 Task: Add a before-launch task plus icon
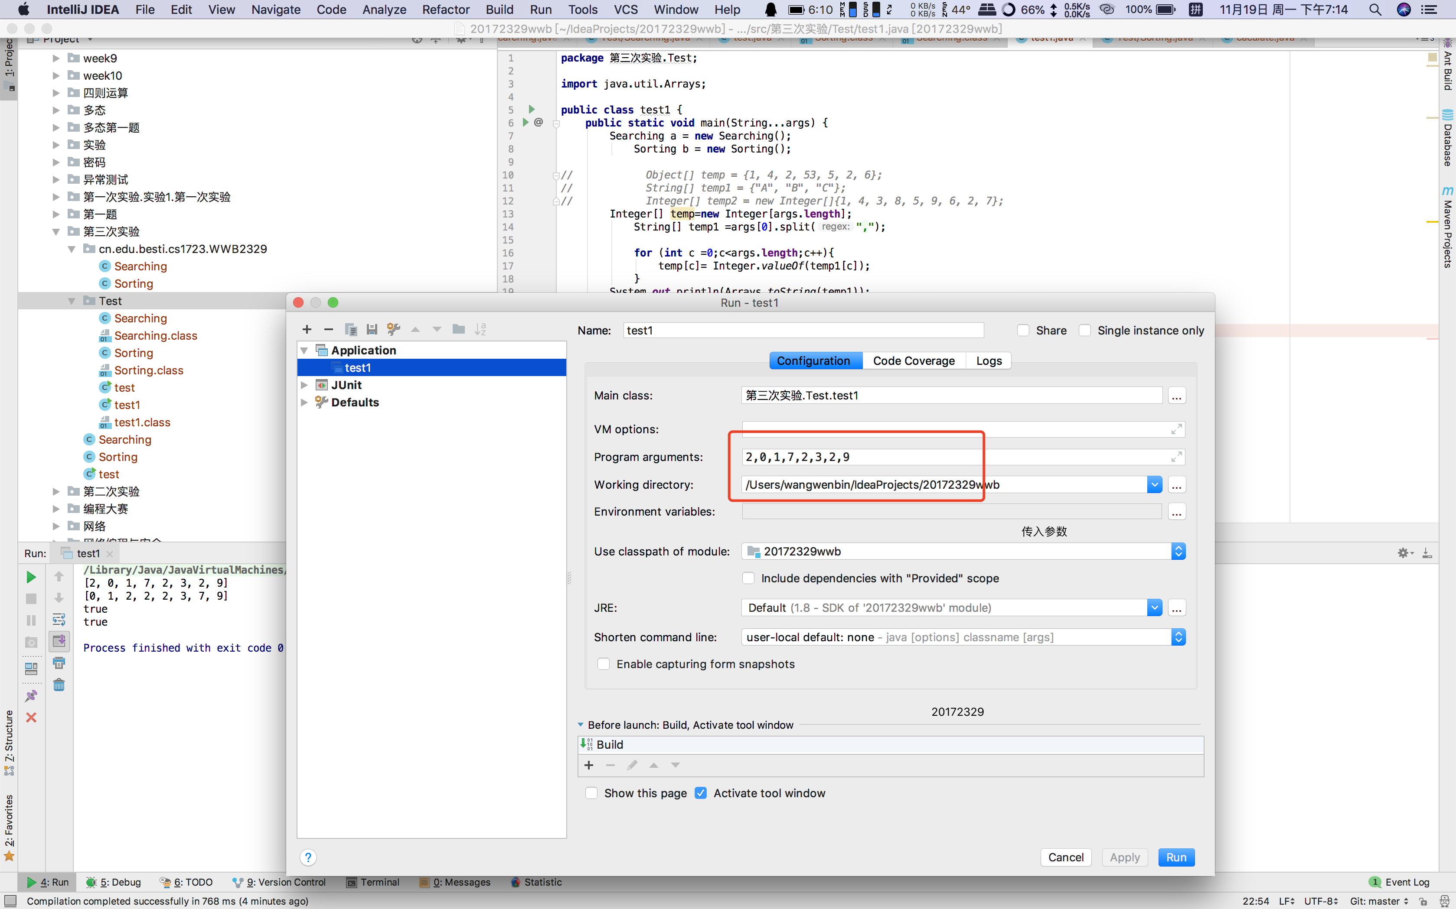pyautogui.click(x=589, y=765)
